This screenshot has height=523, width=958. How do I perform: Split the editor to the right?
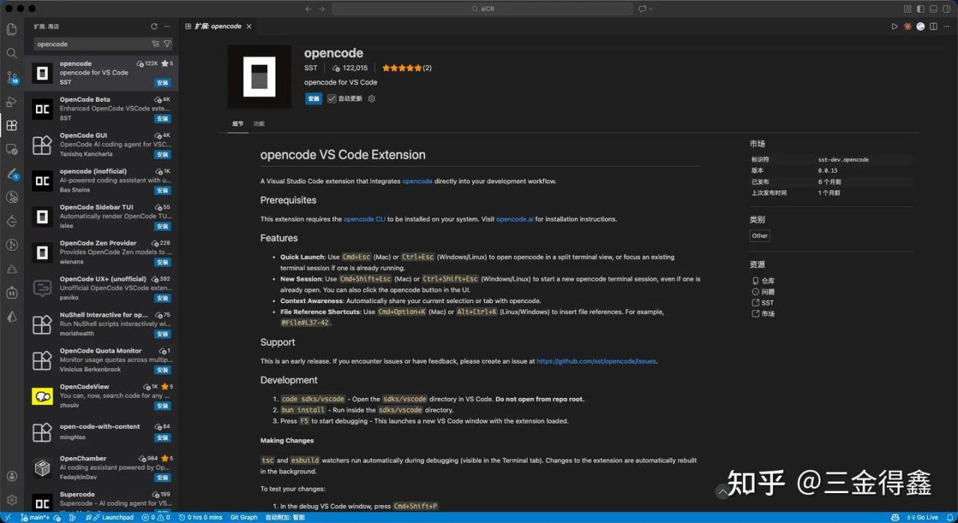point(933,26)
